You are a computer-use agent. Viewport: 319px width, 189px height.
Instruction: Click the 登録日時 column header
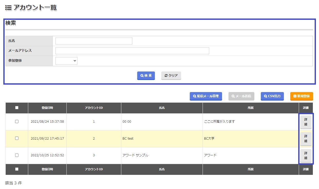pyautogui.click(x=47, y=108)
